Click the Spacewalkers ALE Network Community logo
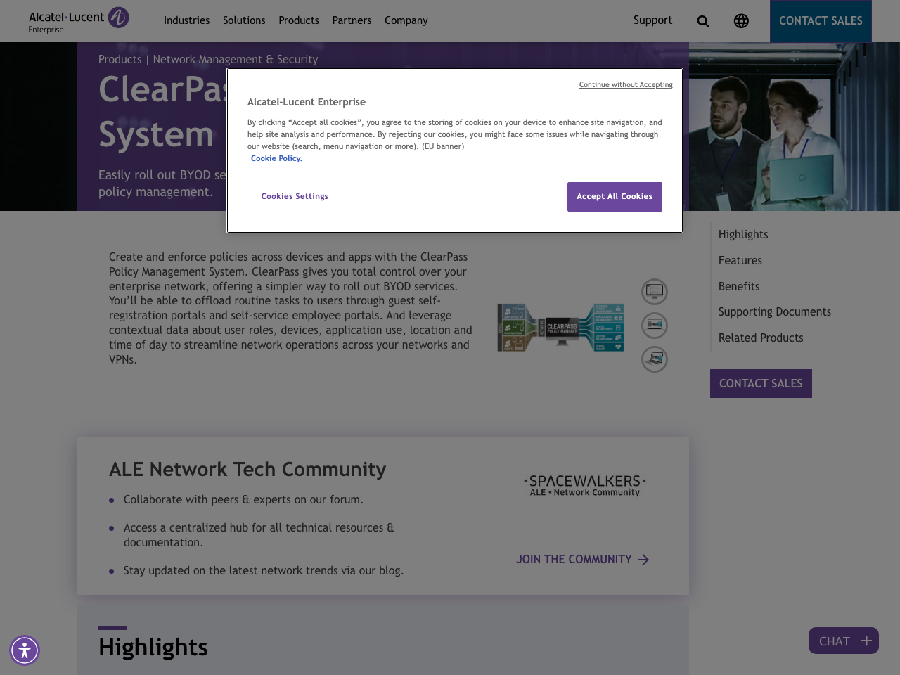Viewport: 900px width, 675px height. pyautogui.click(x=584, y=487)
